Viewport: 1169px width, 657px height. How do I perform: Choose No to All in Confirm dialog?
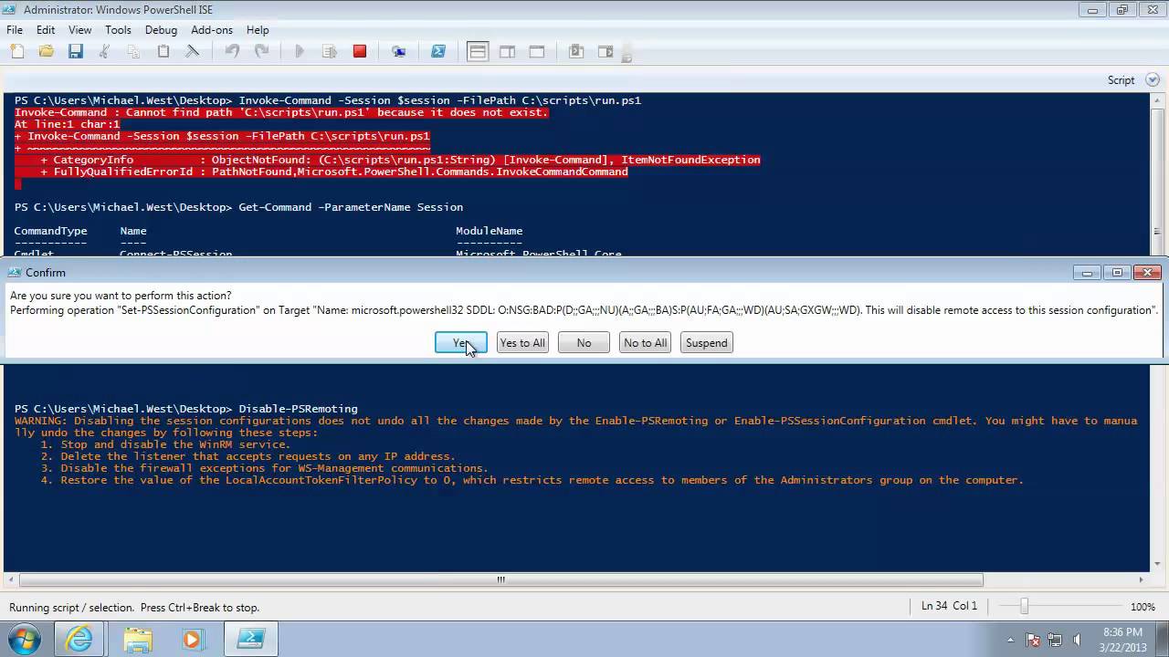pyautogui.click(x=646, y=343)
